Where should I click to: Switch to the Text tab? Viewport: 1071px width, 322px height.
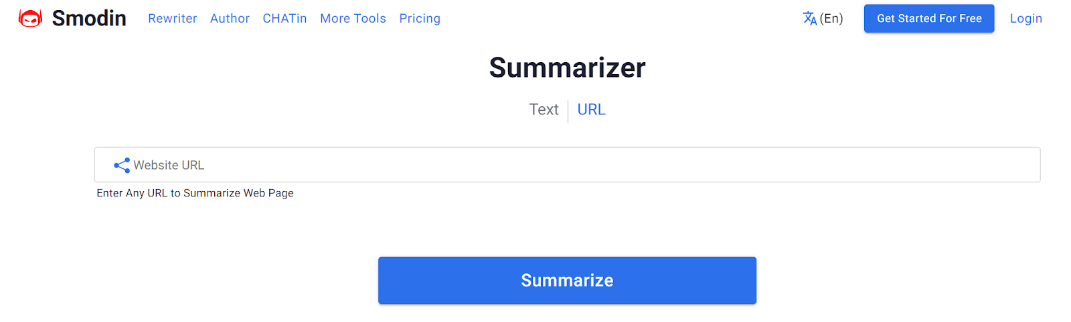(x=544, y=110)
